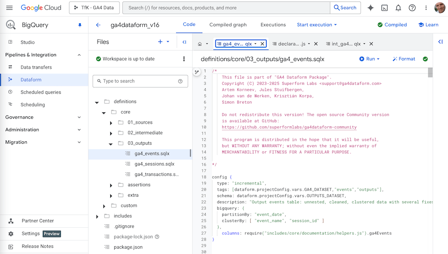Click the Search button
This screenshot has height=254, width=448.
tap(345, 8)
